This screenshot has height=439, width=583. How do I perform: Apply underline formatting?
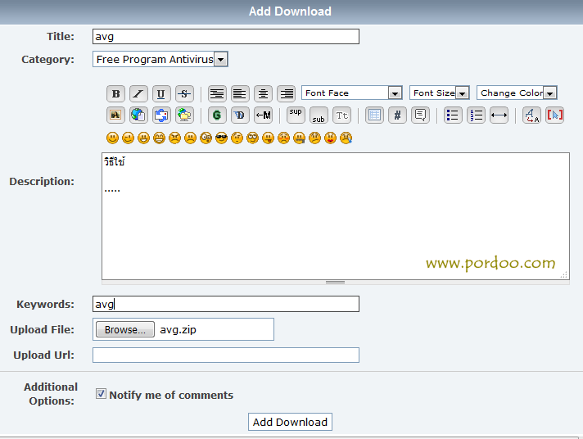(161, 93)
